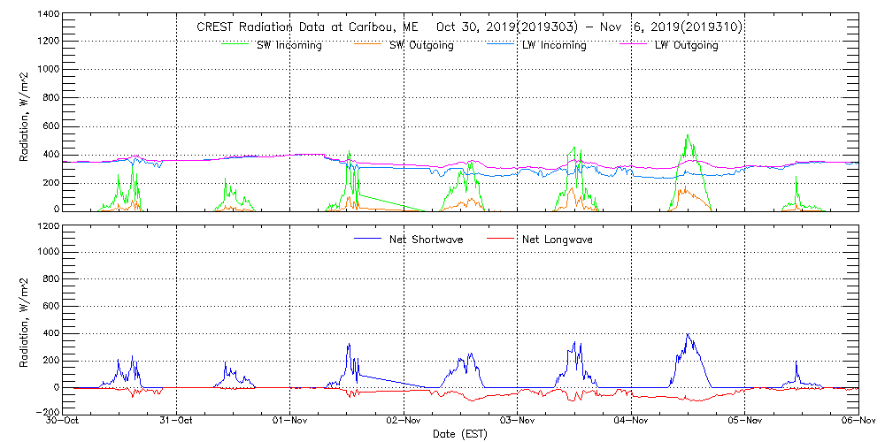The width and height of the screenshot is (885, 442).
Task: Click the tallest green peak on 04-Nov
Action: pos(687,136)
